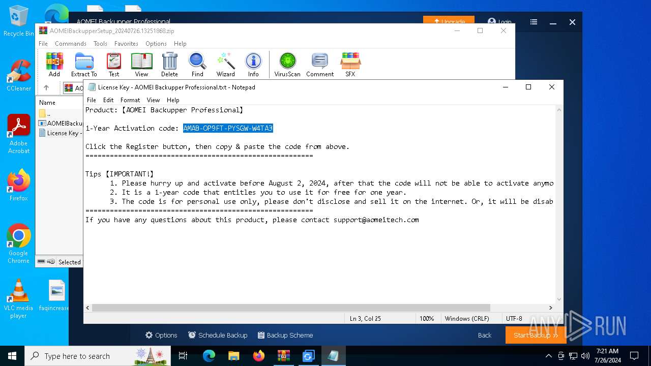Open Schedule Backup settings
651x366 pixels.
pos(218,335)
